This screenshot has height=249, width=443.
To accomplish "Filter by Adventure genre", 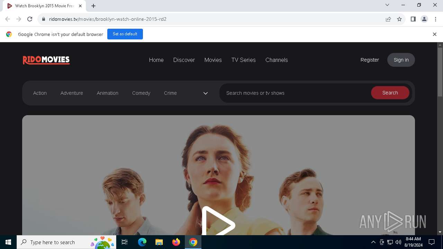I will [72, 93].
